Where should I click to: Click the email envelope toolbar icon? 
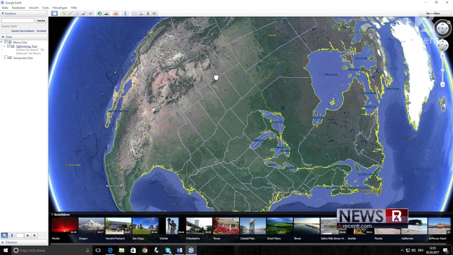[134, 13]
